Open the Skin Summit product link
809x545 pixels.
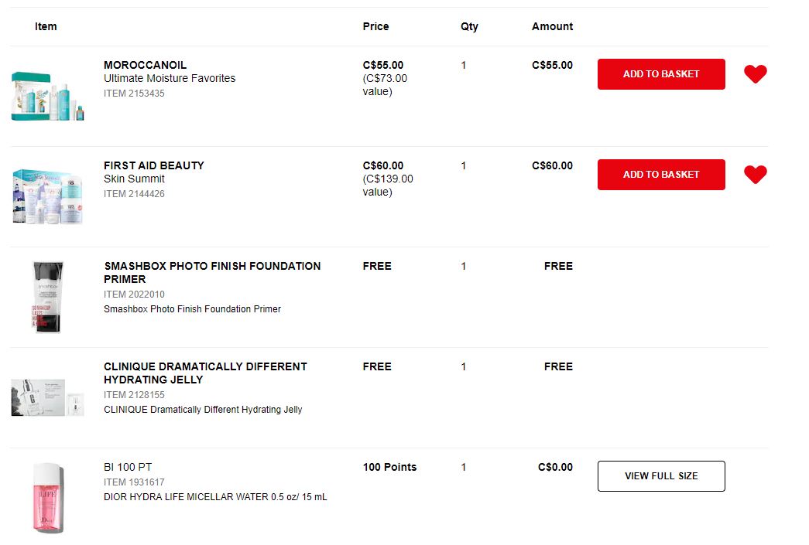coord(134,179)
